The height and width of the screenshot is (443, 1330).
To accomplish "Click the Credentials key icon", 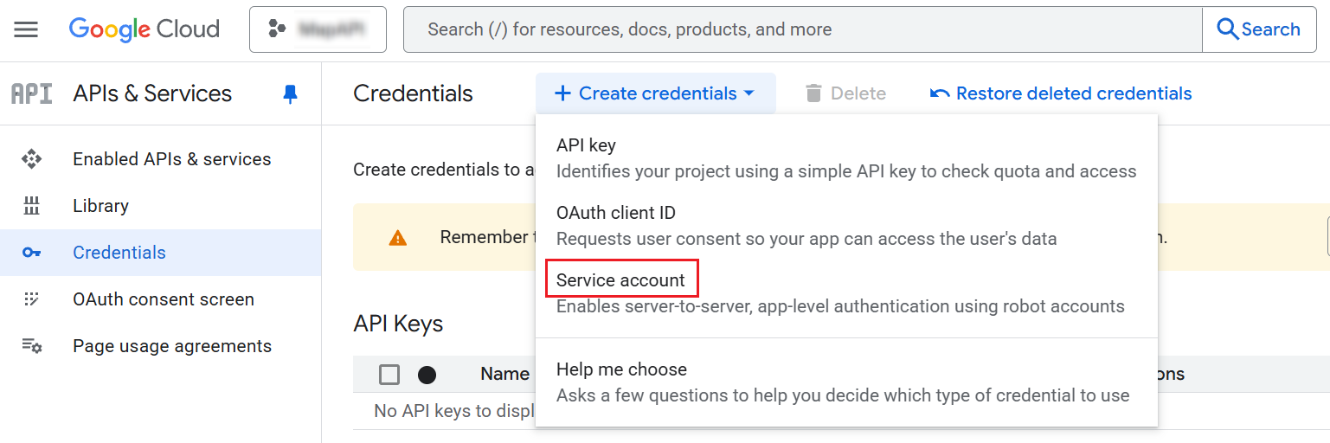I will (32, 253).
